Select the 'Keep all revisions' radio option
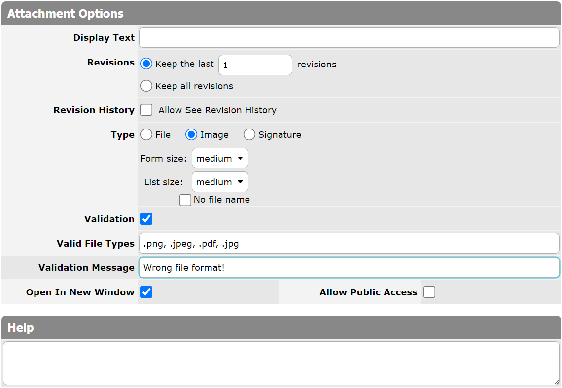The height and width of the screenshot is (388, 562). [x=146, y=86]
